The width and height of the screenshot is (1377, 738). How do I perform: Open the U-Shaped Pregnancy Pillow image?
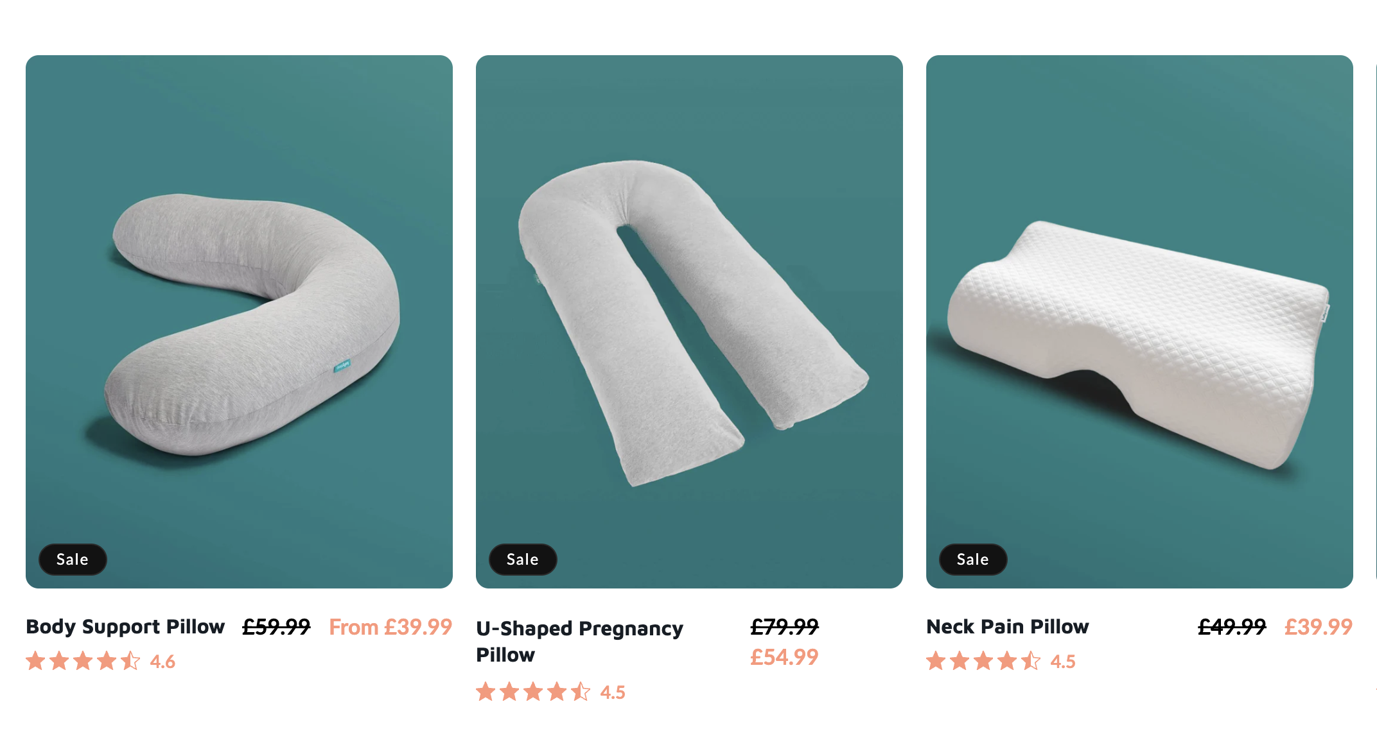click(689, 322)
